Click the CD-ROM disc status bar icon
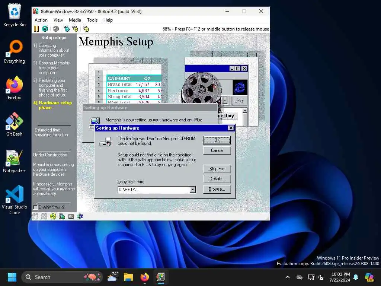381x286 pixels. click(x=53, y=216)
